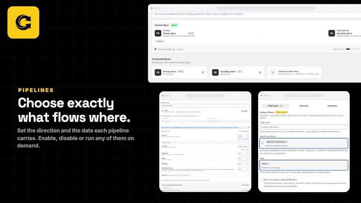The width and height of the screenshot is (361, 203).
Task: Click the Next sync progress bar
Action: point(352,49)
